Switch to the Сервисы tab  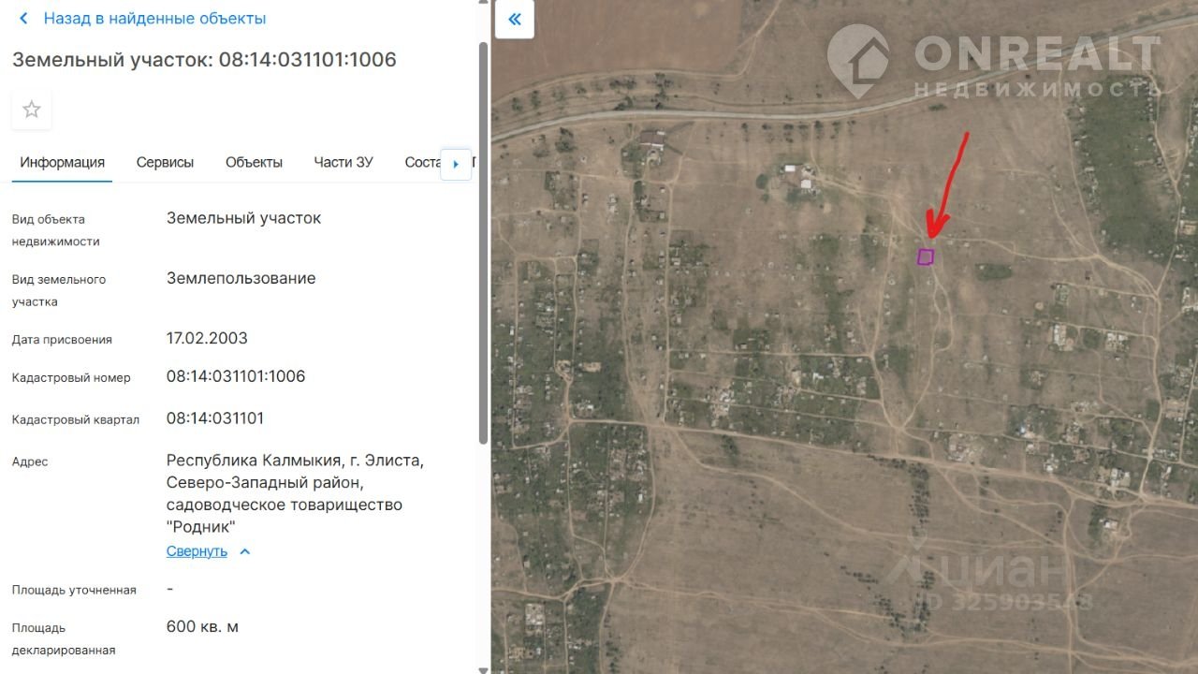coord(165,162)
